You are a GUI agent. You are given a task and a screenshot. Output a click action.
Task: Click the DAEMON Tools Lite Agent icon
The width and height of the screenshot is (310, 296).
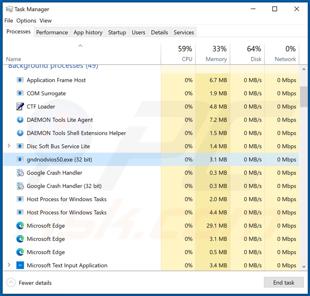tap(20, 120)
